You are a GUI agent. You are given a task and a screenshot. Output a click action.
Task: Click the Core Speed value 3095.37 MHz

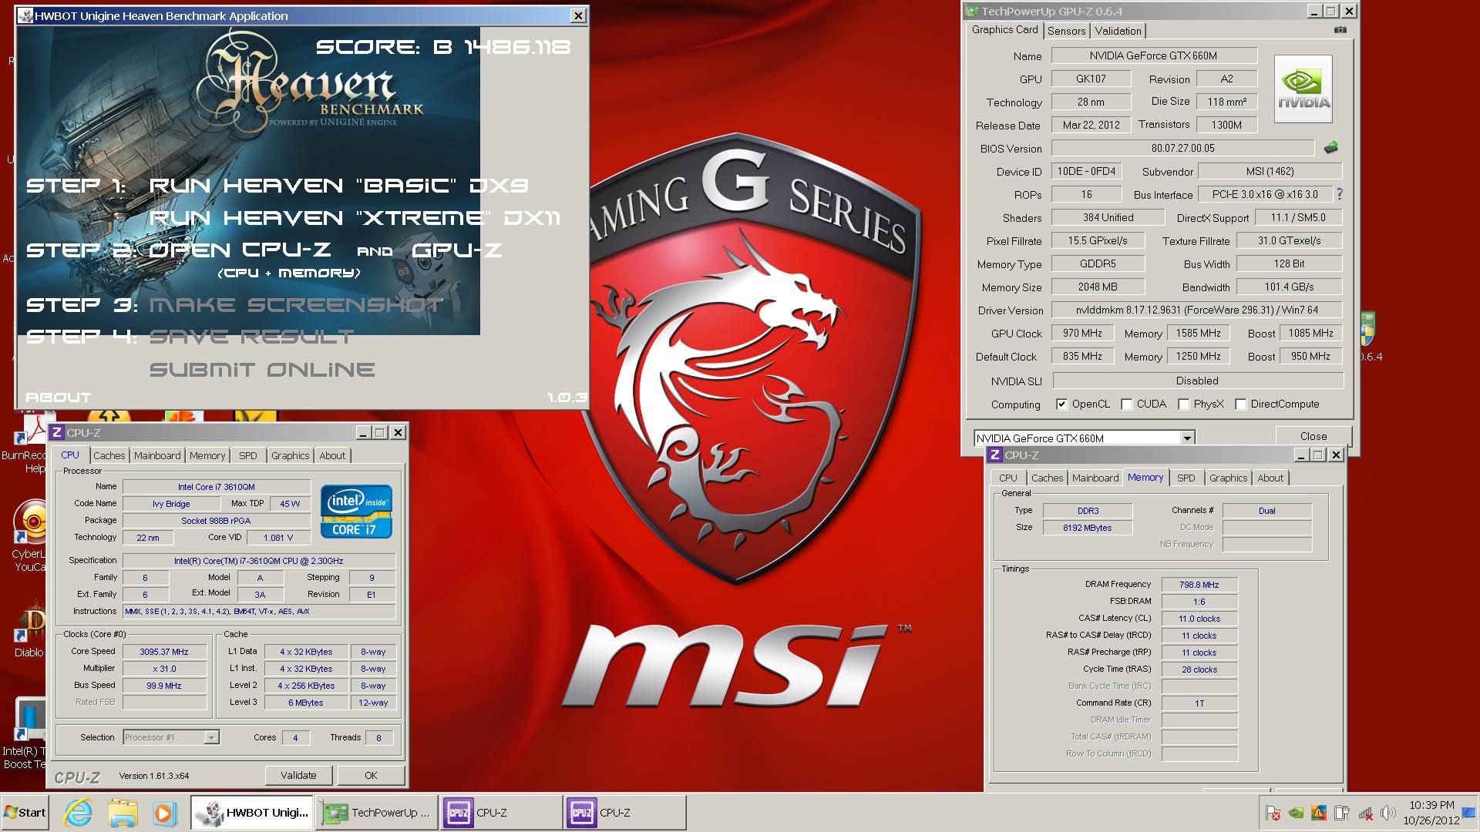pyautogui.click(x=164, y=652)
